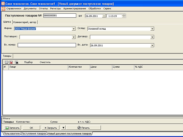Screen dimensions: 183x137
Task: Expand the Склад dropdown list
Action: coord(152,29)
